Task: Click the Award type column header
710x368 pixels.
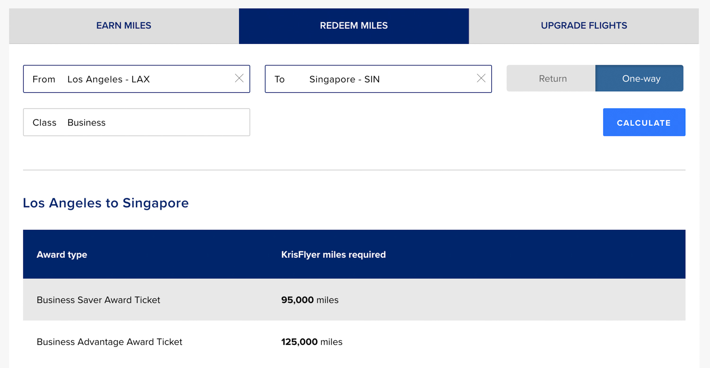Action: click(62, 254)
